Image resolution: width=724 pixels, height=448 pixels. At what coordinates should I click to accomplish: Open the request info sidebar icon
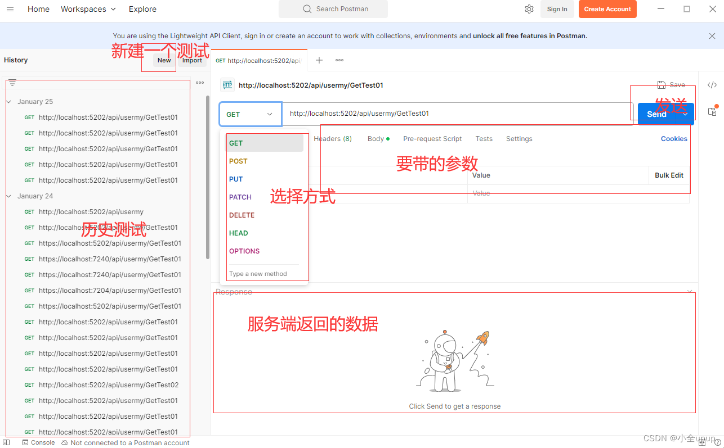click(x=712, y=111)
